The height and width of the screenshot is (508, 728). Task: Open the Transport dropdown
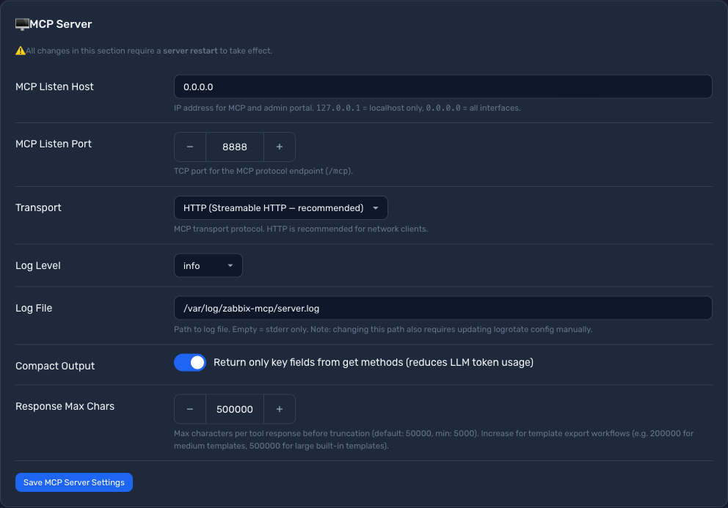281,208
